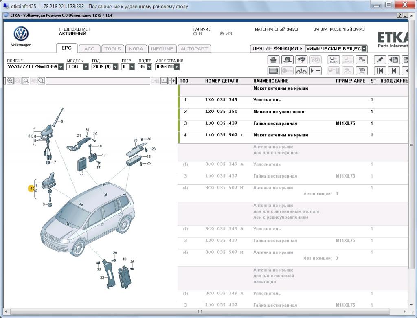Open the binoculars search tool
The width and height of the screenshot is (417, 318).
click(301, 59)
